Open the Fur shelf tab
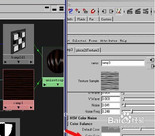Screen dimensions: 155x136 93,19
